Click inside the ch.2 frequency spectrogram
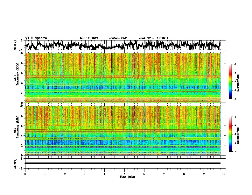Viewport: 252px width, 195px height. [122, 131]
